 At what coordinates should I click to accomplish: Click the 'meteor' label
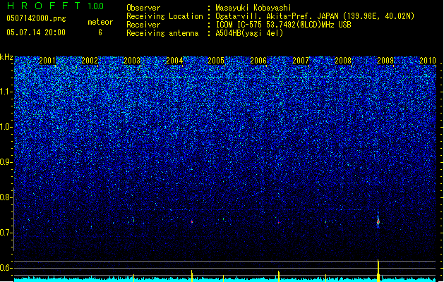point(100,22)
